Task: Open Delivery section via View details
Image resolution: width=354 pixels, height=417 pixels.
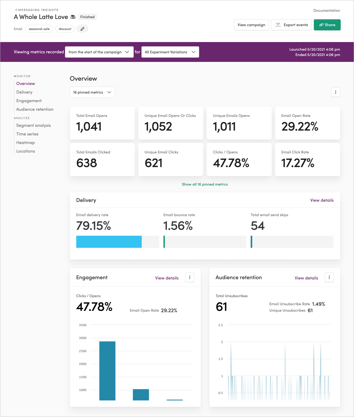Action: [322, 200]
